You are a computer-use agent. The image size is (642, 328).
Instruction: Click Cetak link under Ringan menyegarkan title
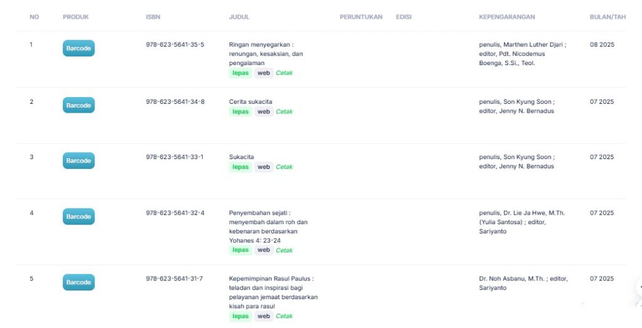284,73
